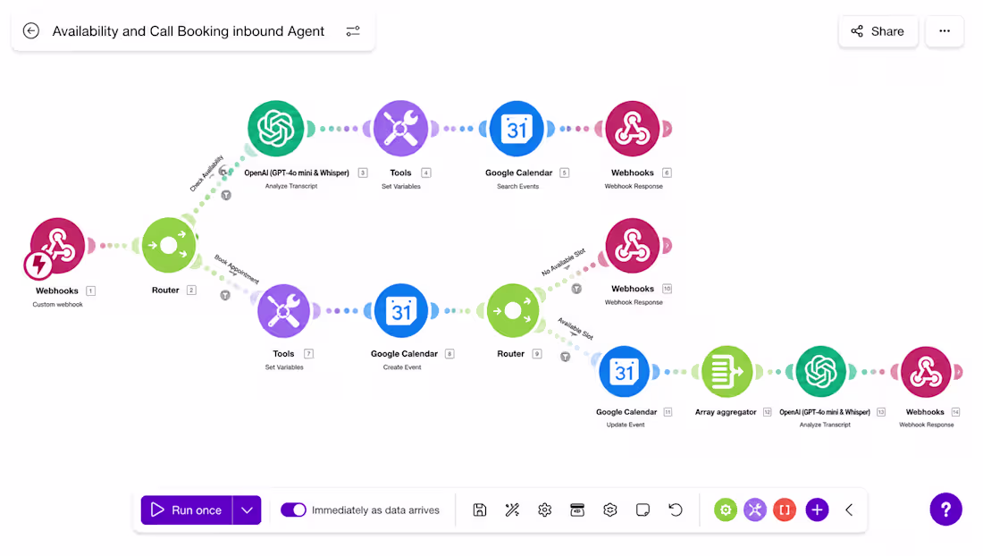The width and height of the screenshot is (983, 556).
Task: Click filter icon on Book Appointment route
Action: [225, 295]
